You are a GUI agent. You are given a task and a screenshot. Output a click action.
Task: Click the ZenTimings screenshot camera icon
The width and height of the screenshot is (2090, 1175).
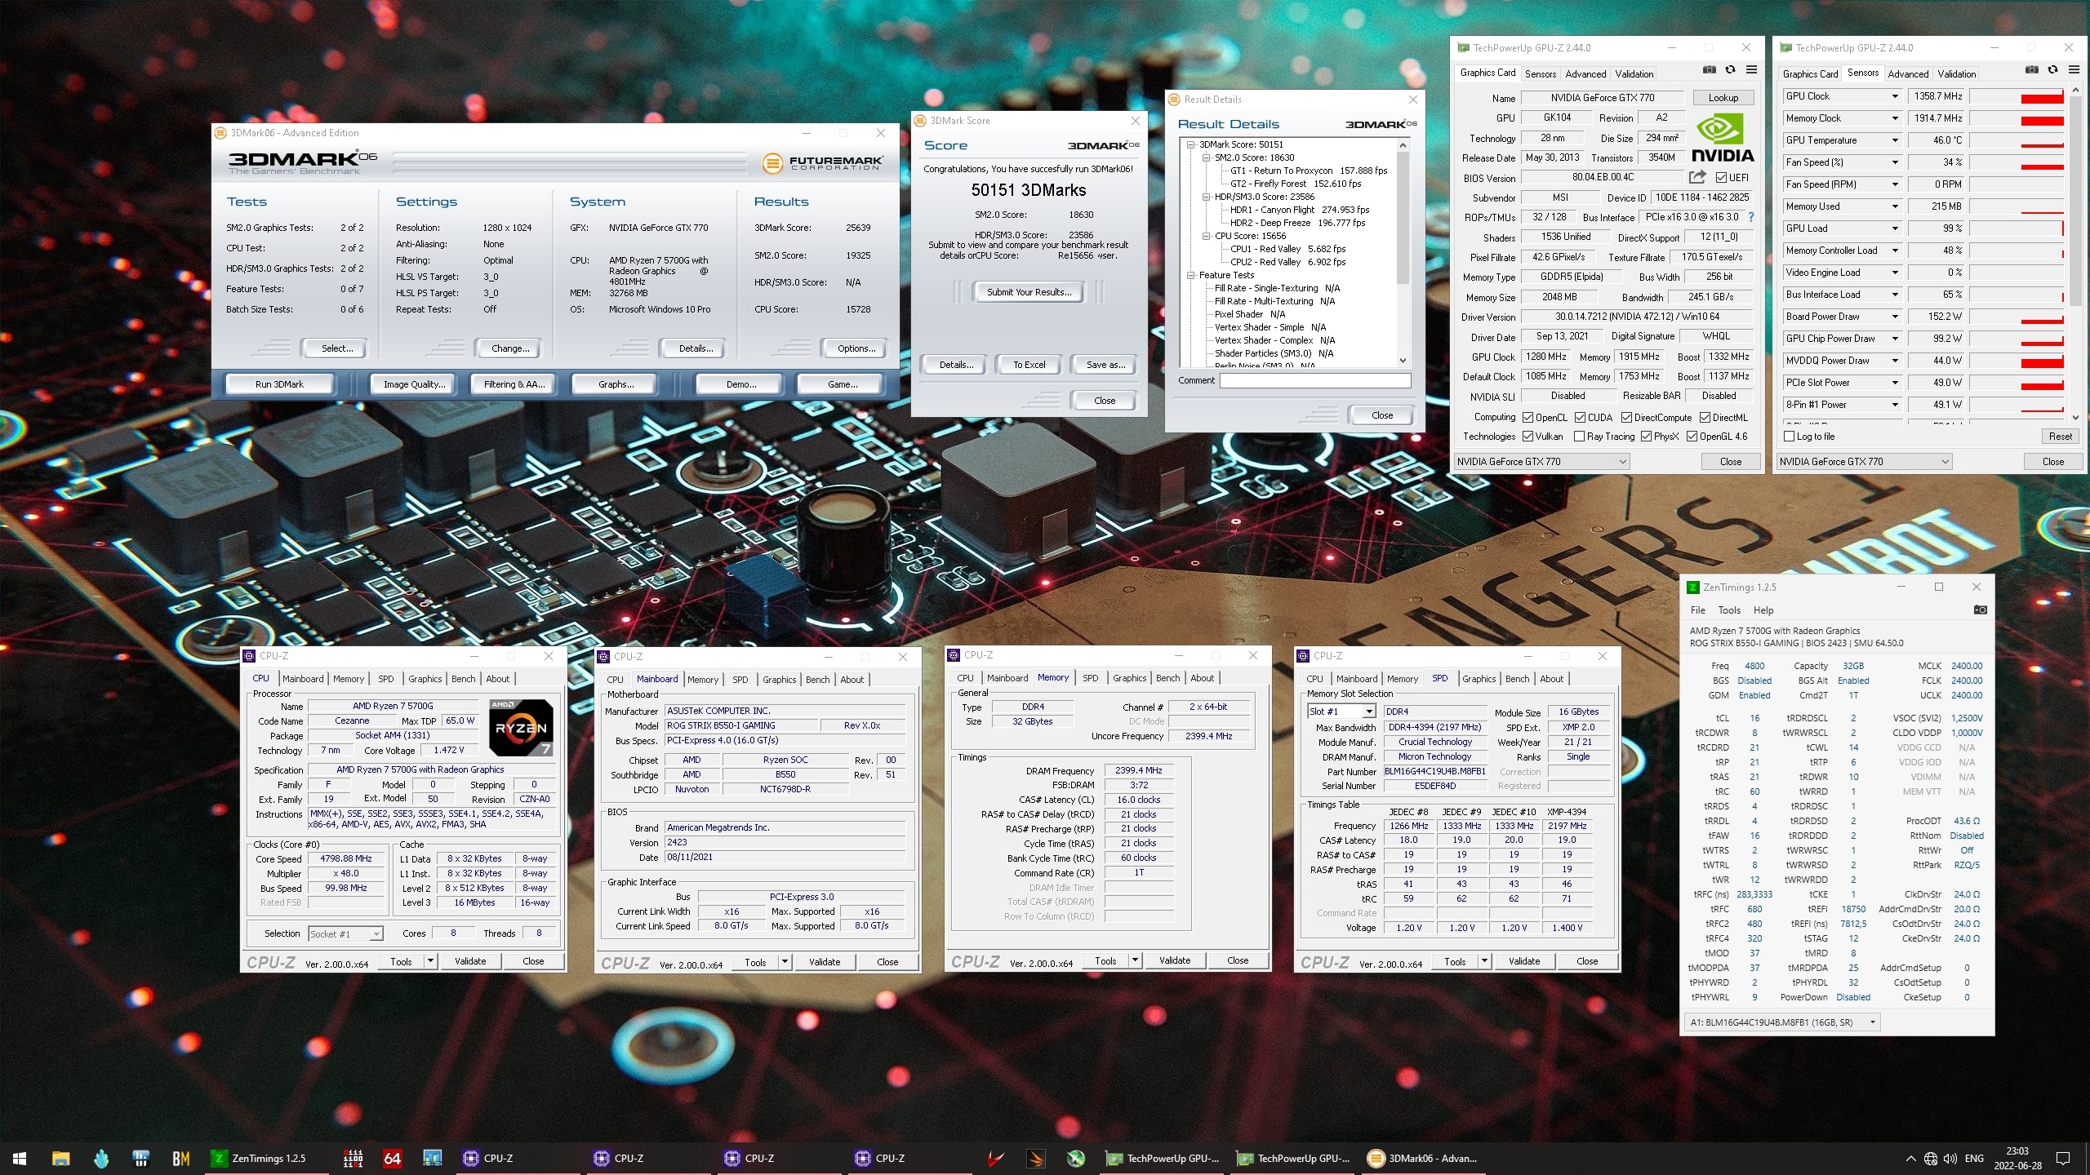coord(1980,610)
